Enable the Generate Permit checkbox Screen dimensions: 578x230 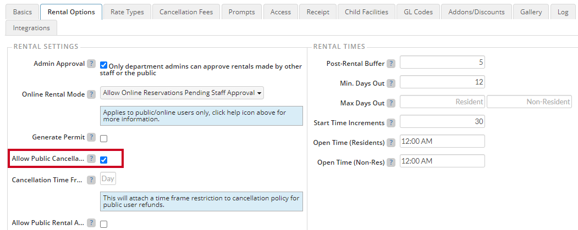point(103,139)
